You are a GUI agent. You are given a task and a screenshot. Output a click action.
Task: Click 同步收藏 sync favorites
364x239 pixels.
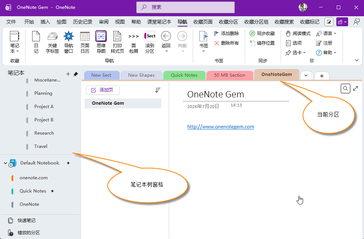[x=262, y=34]
